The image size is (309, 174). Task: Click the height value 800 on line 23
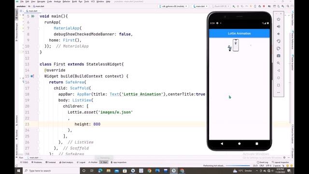click(x=97, y=124)
